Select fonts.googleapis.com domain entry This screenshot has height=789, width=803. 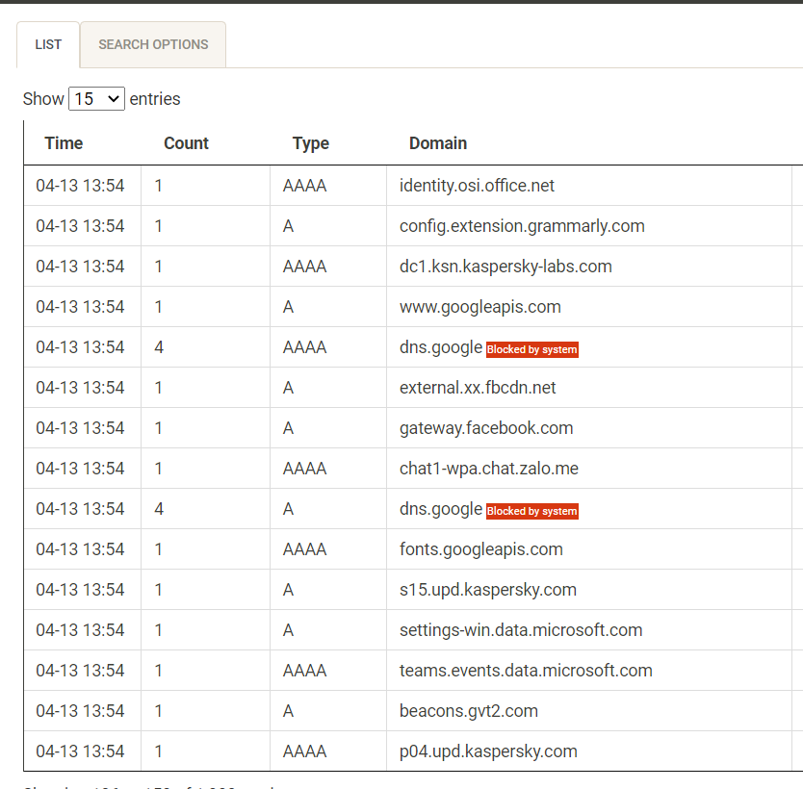click(x=480, y=549)
